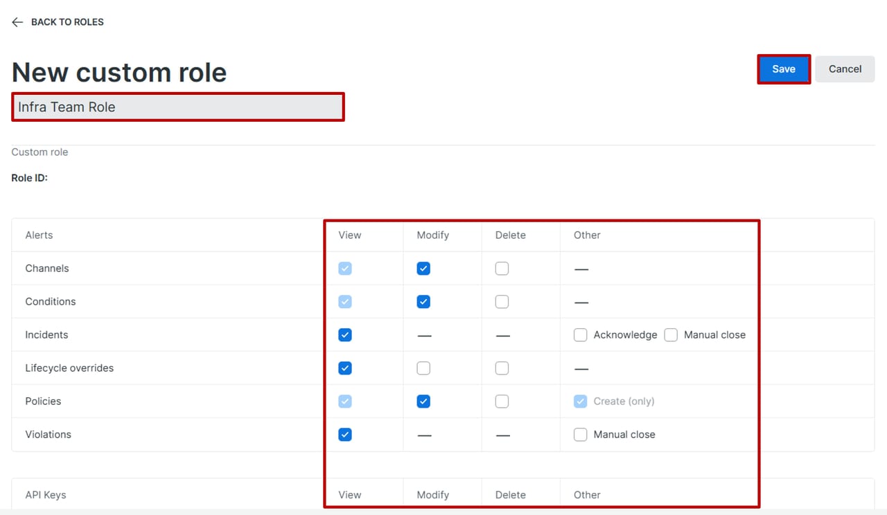This screenshot has height=515, width=887.
Task: Uncheck View permission for Incidents
Action: coord(345,335)
